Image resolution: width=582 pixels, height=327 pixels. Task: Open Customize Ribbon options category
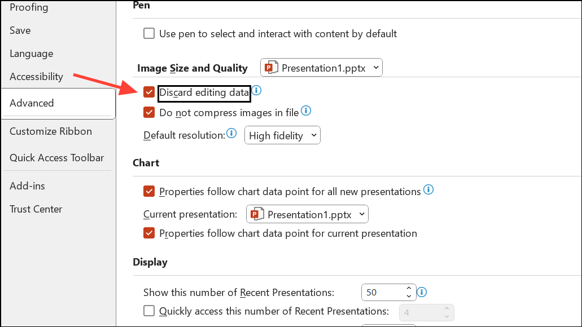tap(51, 131)
